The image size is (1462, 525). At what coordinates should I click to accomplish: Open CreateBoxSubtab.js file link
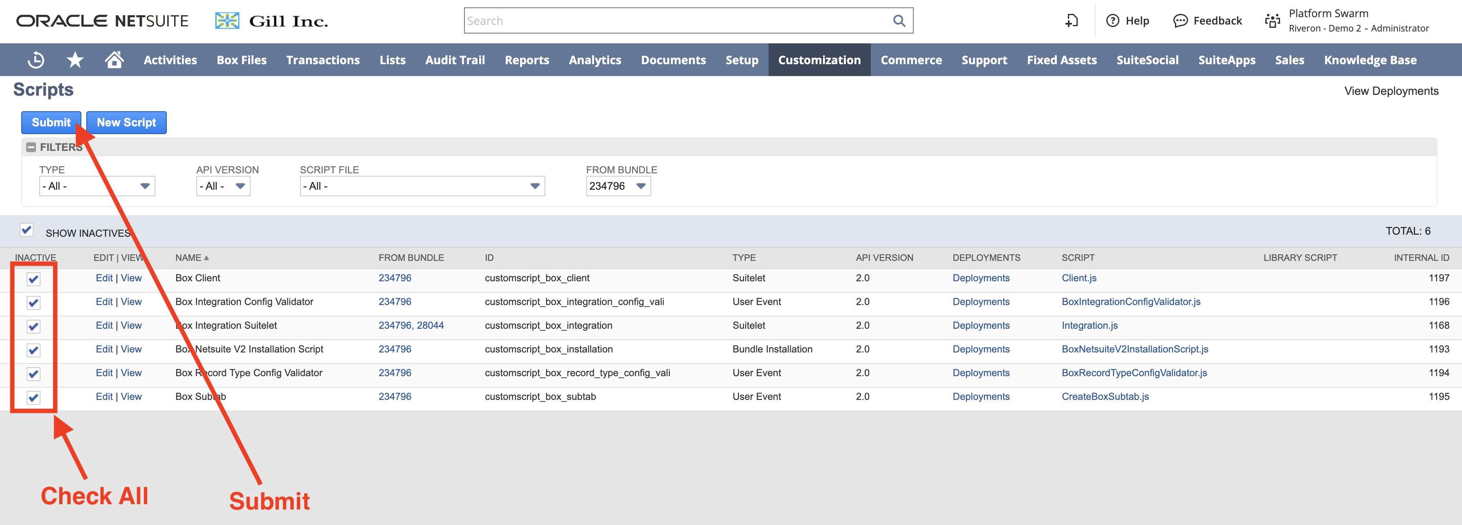point(1105,397)
